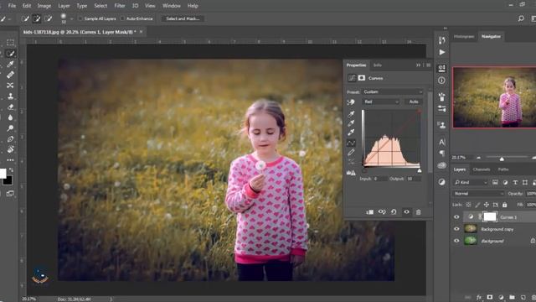Open the Preset dropdown showing Custom
This screenshot has width=536, height=302.
393,91
